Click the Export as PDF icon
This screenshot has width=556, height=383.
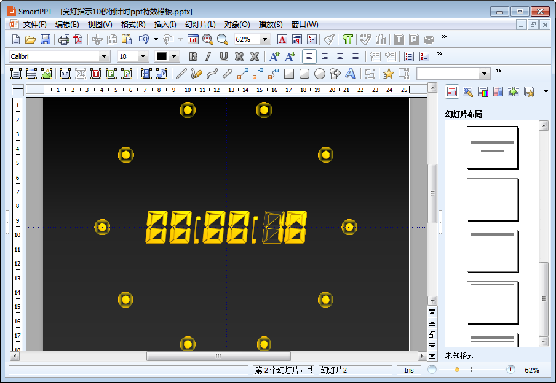[x=77, y=39]
